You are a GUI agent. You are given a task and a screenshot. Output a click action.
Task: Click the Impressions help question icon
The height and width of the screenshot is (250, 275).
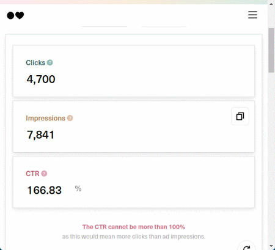pos(70,118)
